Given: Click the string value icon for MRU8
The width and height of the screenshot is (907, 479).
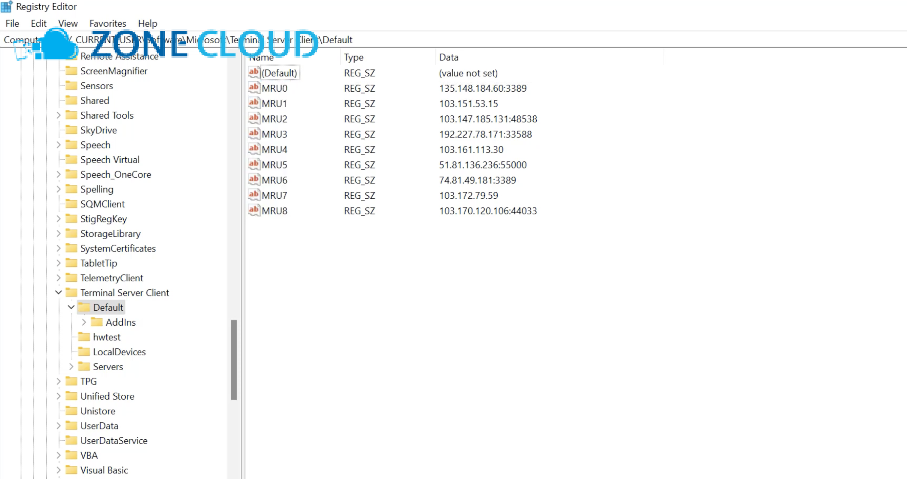Looking at the screenshot, I should [254, 210].
